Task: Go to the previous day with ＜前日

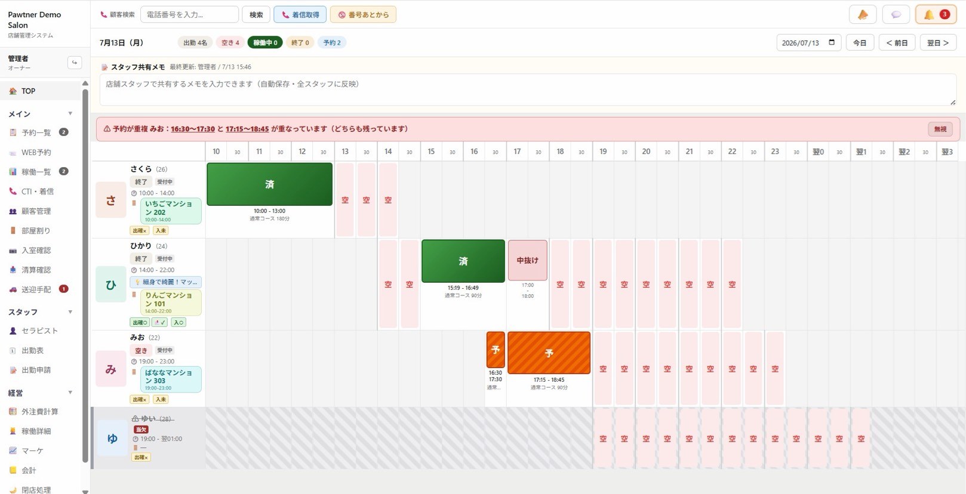Action: click(897, 42)
